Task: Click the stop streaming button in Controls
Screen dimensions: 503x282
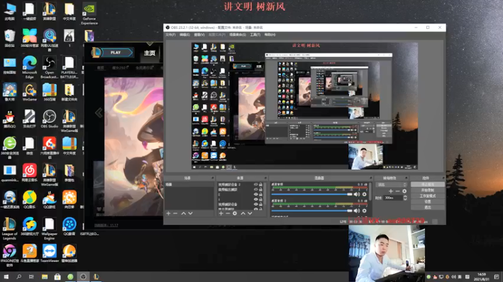Action: click(x=428, y=184)
